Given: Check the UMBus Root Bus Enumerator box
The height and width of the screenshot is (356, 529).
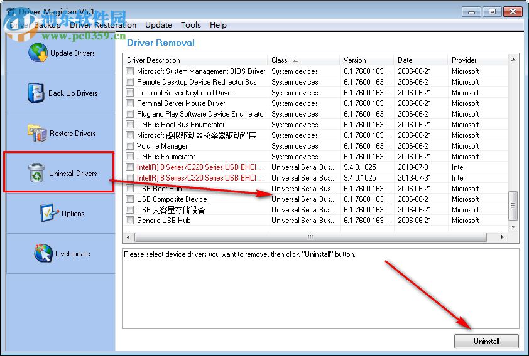Looking at the screenshot, I should click(x=129, y=125).
